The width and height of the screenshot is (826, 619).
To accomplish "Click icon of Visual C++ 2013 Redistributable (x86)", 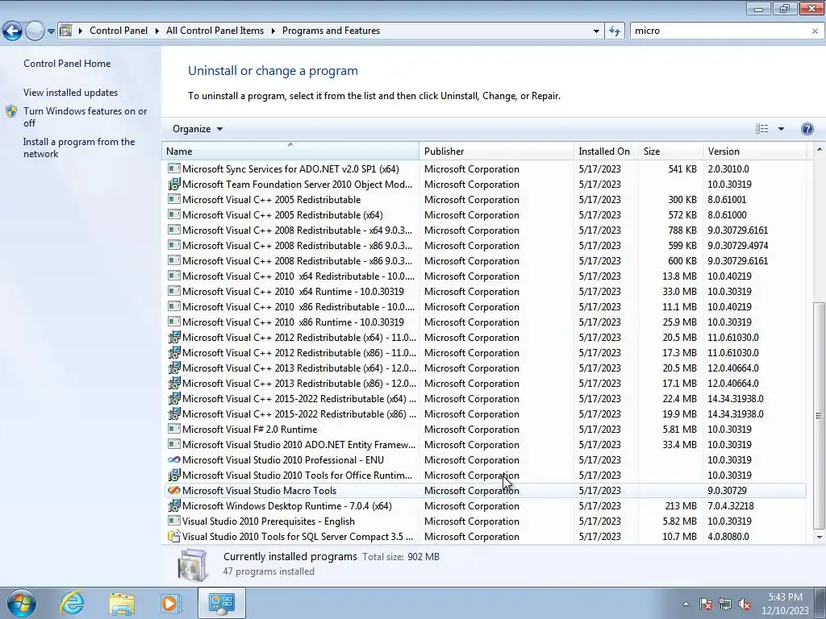I will (x=174, y=383).
